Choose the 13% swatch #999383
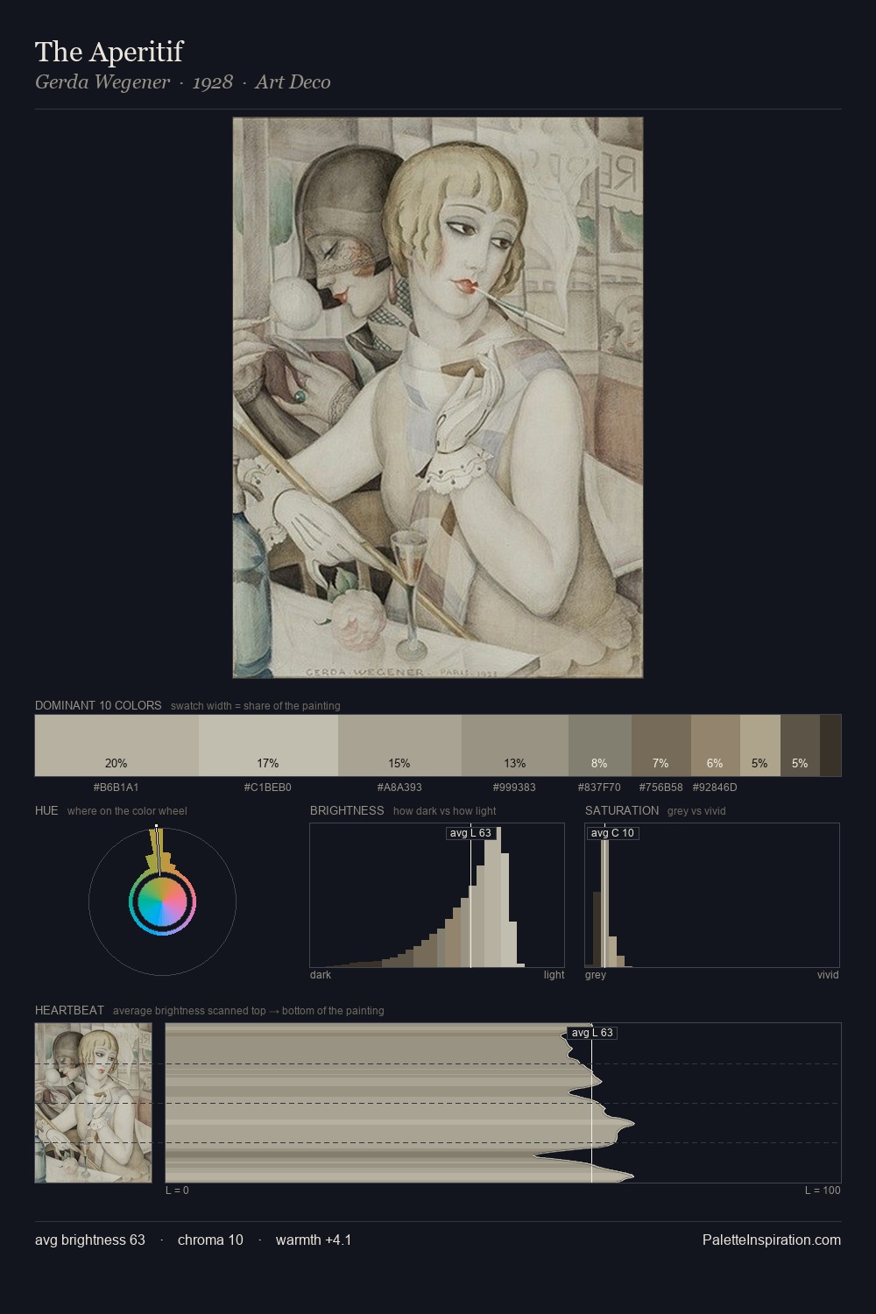This screenshot has width=876, height=1314. coord(515,745)
